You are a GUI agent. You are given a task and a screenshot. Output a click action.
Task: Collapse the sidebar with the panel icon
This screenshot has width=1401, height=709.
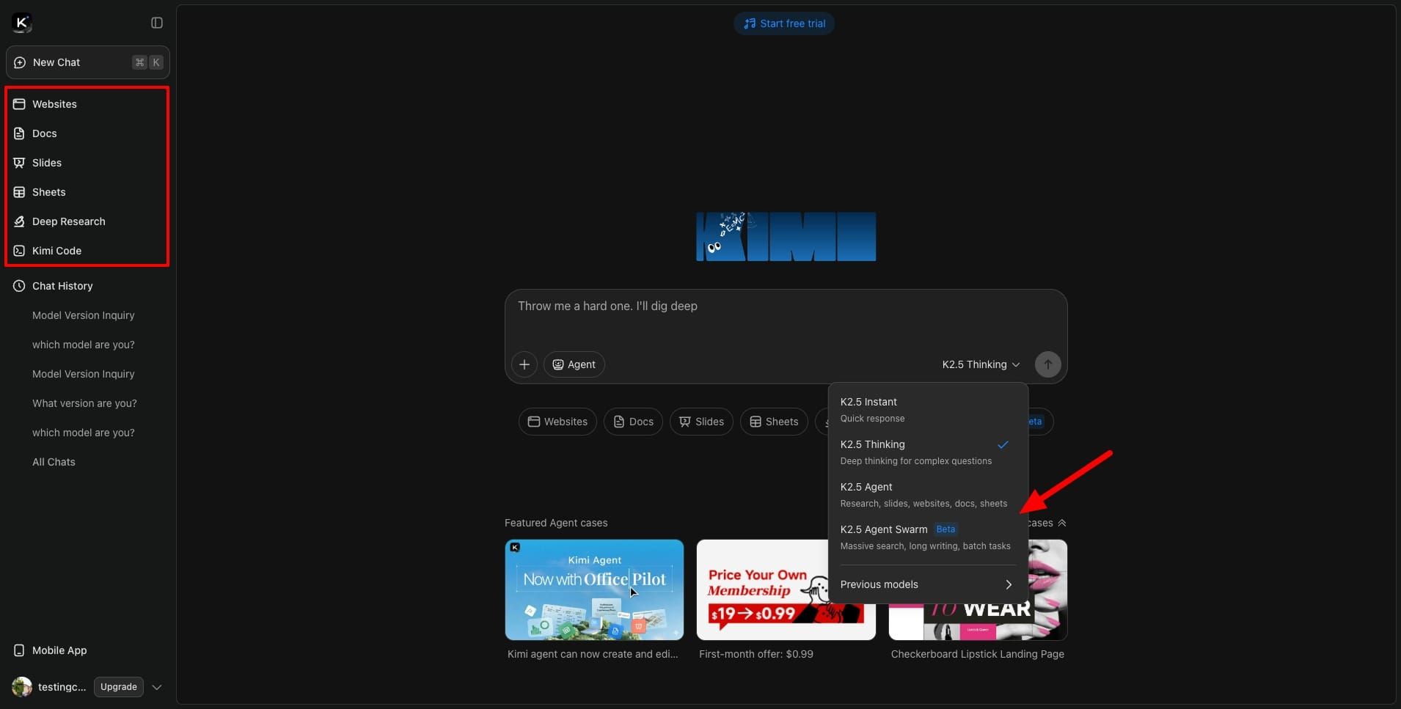(x=157, y=23)
